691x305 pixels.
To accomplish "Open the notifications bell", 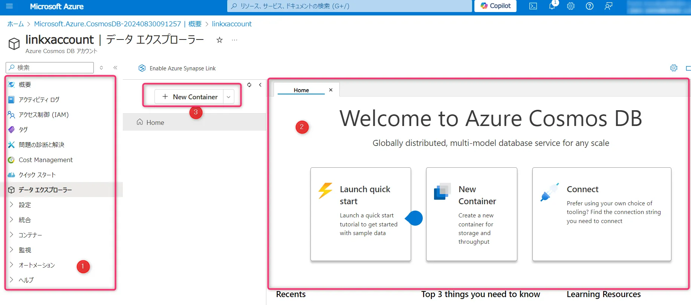I will coord(552,6).
